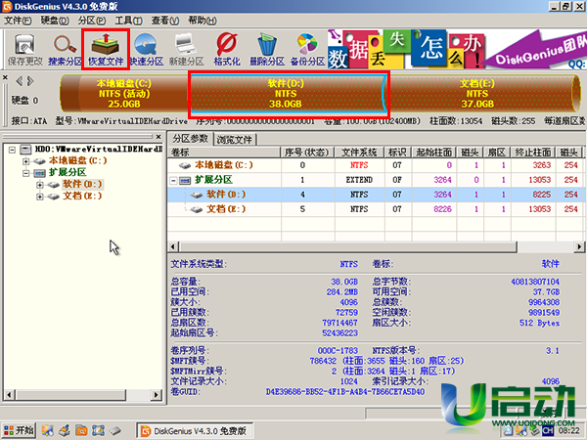Select the 软件(D:) 38.0GB block in disk map
This screenshot has height=440, width=587.
[286, 94]
